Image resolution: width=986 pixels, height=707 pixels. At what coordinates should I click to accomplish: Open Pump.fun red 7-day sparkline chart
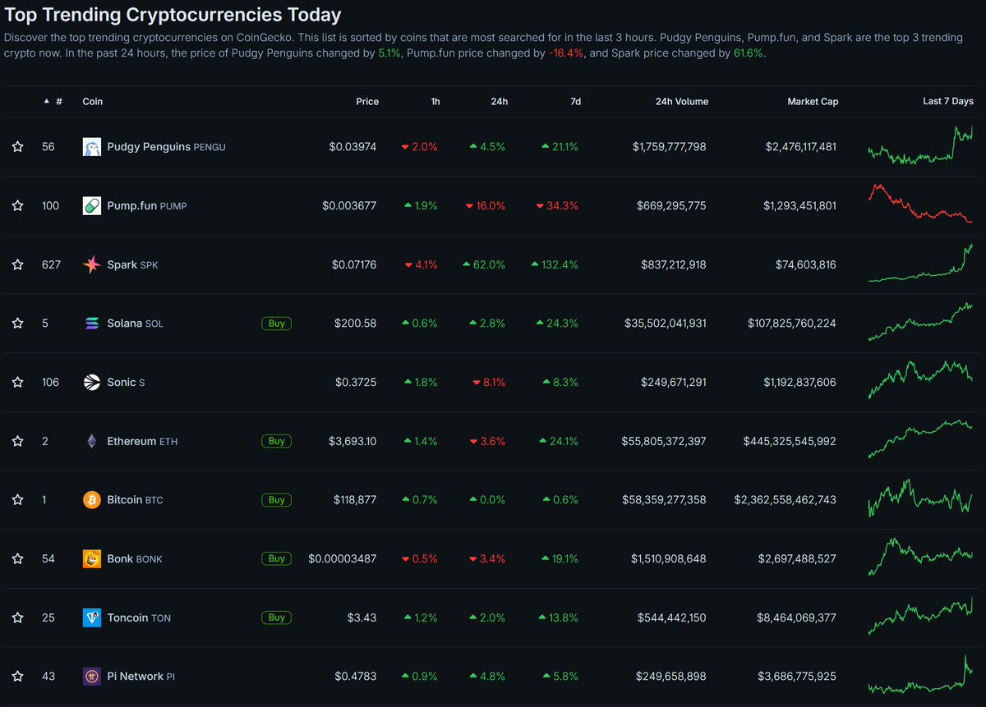(x=920, y=204)
